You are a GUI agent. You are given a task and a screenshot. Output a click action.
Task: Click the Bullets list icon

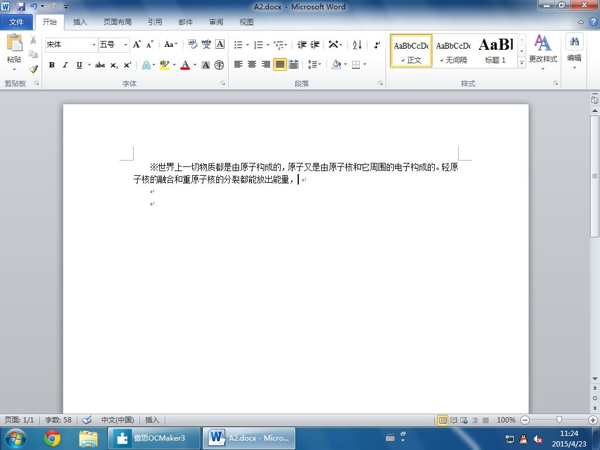pos(238,45)
